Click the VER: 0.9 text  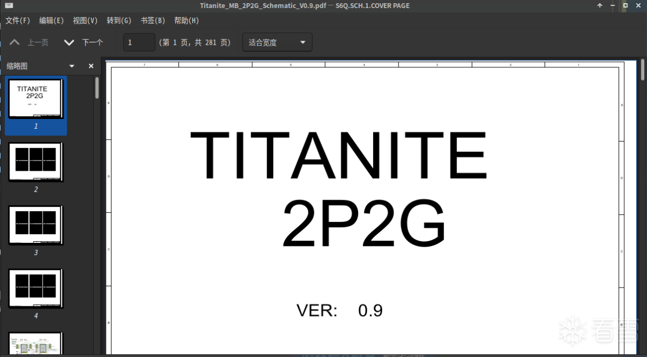pyautogui.click(x=340, y=311)
